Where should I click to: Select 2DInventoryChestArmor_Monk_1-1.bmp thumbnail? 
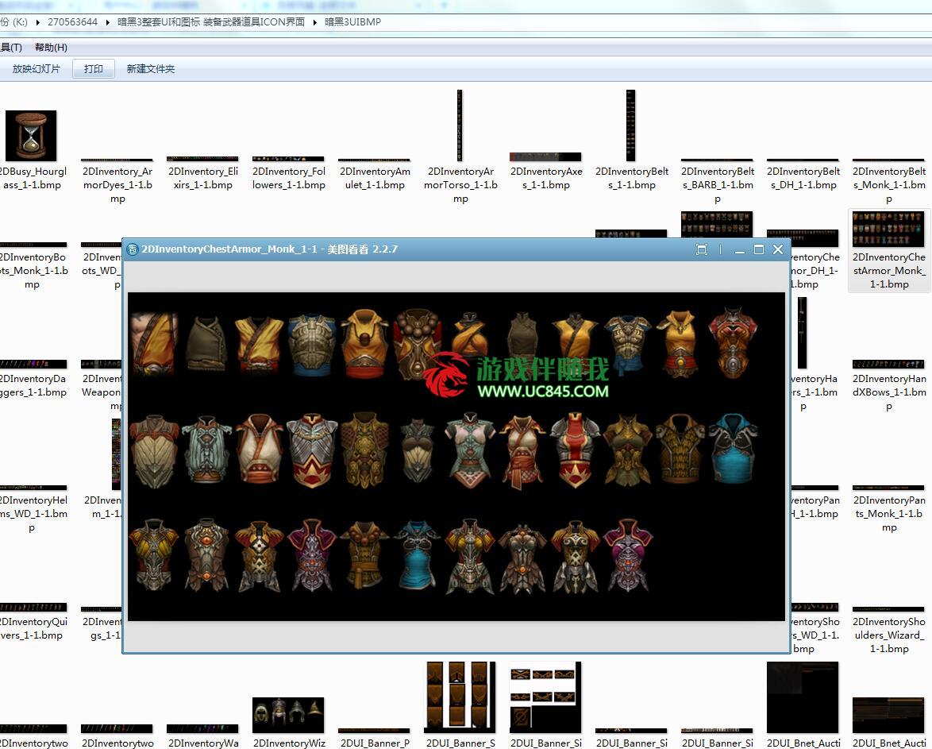click(x=888, y=229)
